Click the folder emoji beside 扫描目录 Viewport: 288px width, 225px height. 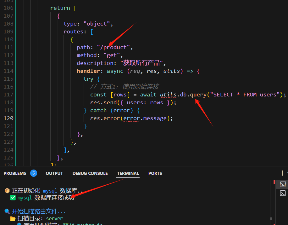(13, 219)
